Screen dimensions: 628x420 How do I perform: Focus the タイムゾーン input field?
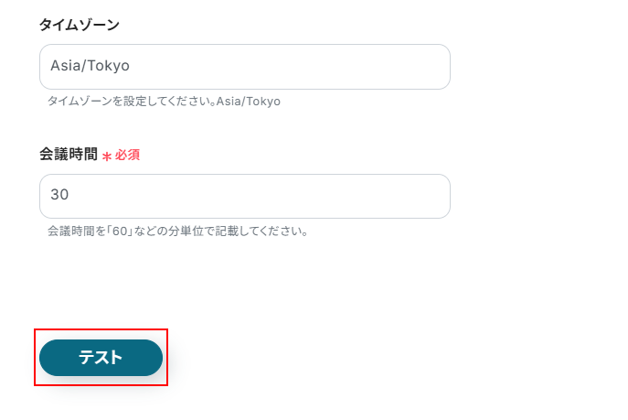[x=244, y=67]
